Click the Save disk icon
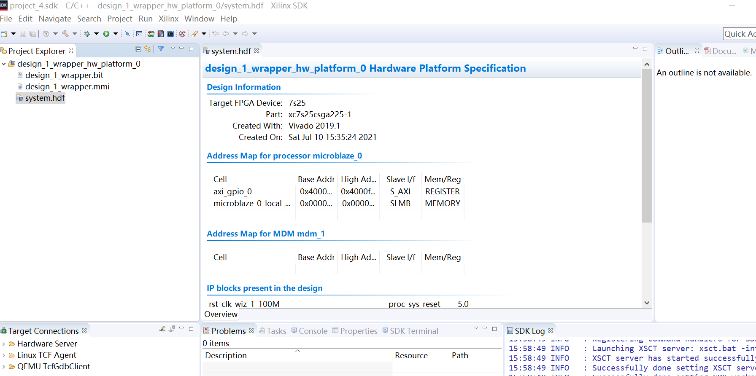 23,34
